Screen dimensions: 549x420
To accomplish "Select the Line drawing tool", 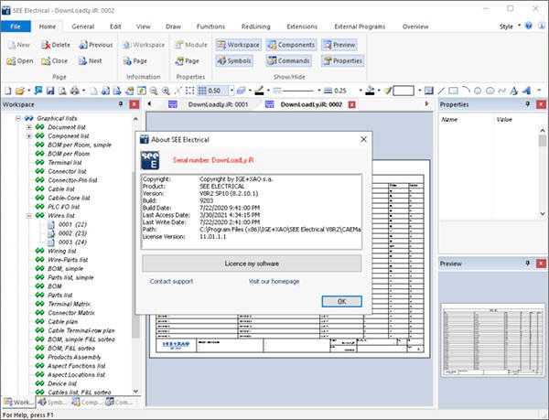I will (442, 91).
